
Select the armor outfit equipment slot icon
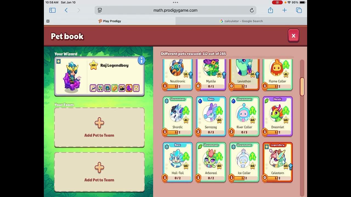point(107,88)
